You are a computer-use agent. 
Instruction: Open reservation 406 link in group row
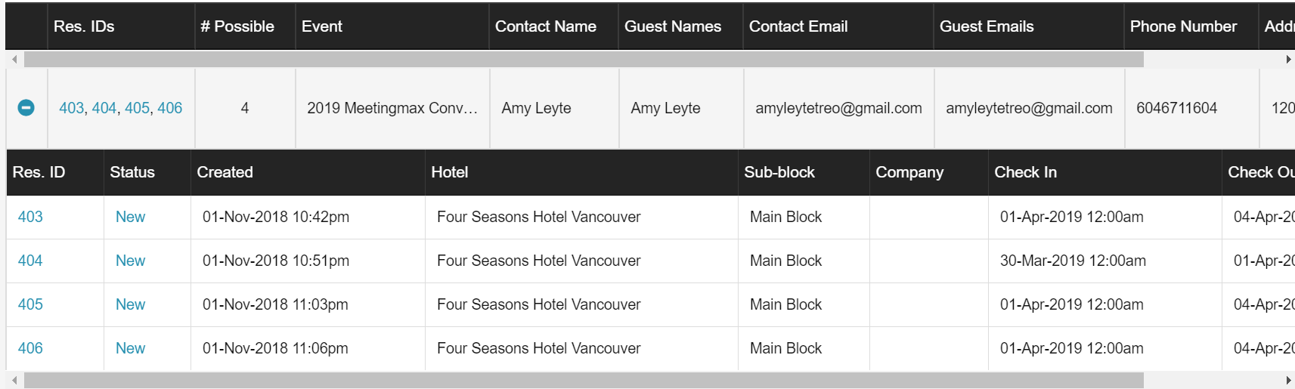click(170, 108)
